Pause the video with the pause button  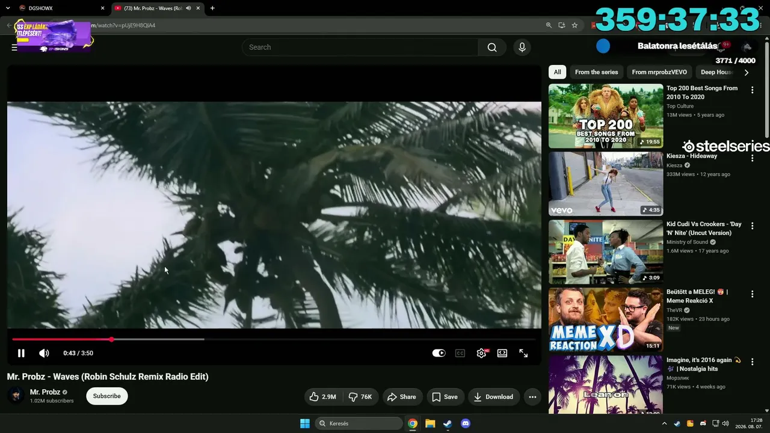21,354
